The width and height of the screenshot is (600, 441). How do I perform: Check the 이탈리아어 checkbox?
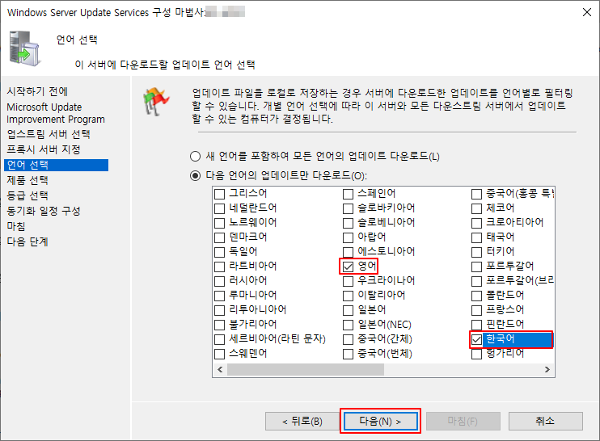coord(348,296)
